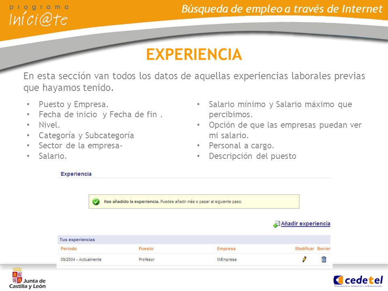Select the Puesto column header
Image resolution: width=388 pixels, height=291 pixels.
[146, 249]
